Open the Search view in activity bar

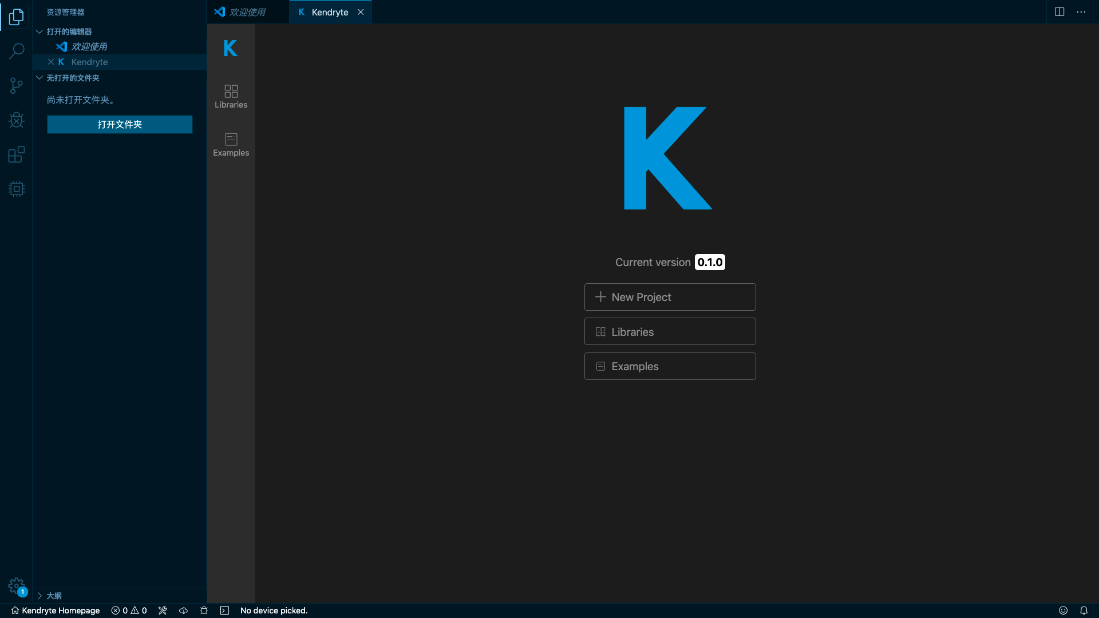tap(17, 51)
